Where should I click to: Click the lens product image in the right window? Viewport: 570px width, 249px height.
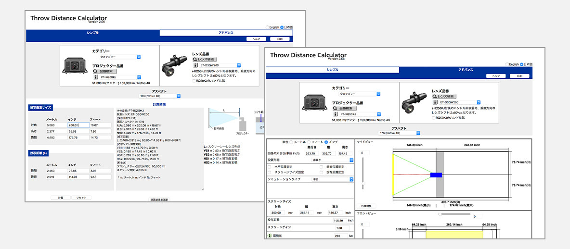point(413,102)
